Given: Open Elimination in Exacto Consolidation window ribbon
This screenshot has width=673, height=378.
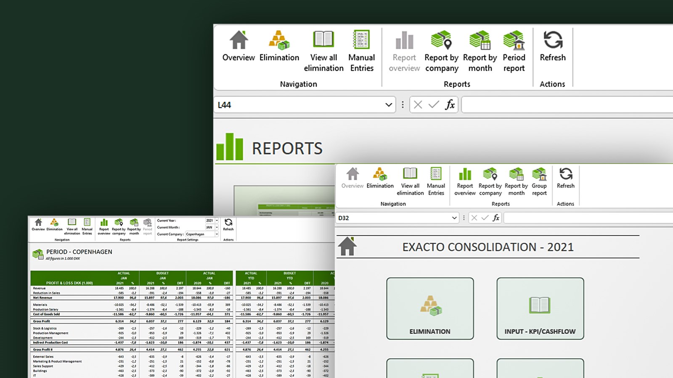Looking at the screenshot, I should [380, 178].
